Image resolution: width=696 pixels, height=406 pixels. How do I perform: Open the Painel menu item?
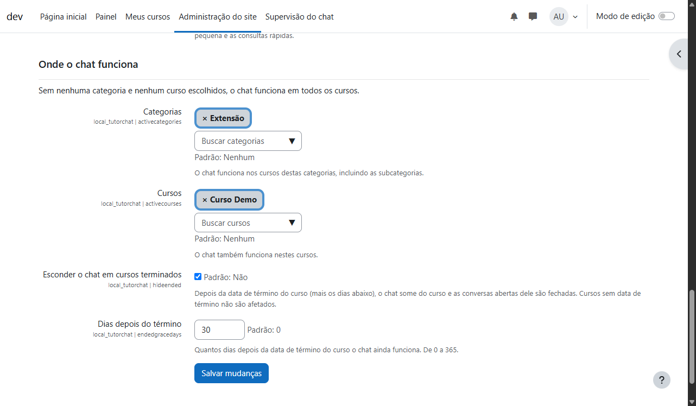[x=106, y=17]
